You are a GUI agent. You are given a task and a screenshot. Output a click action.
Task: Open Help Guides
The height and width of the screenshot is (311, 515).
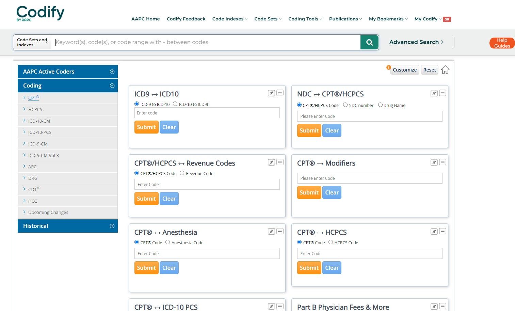502,43
